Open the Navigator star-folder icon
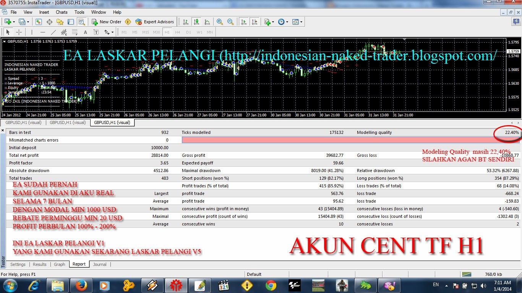The image size is (522, 293). [x=60, y=22]
